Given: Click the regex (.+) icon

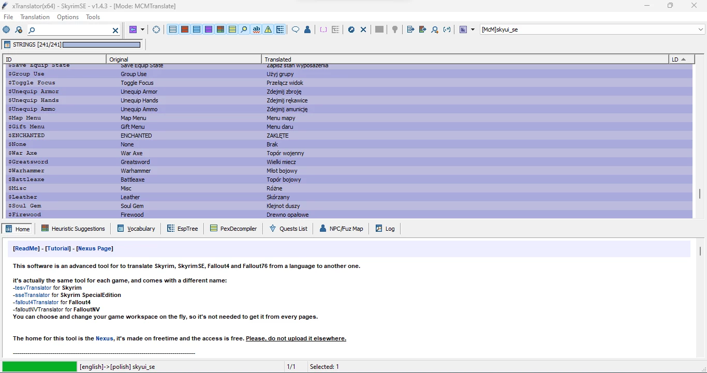Looking at the screenshot, I should (x=447, y=29).
